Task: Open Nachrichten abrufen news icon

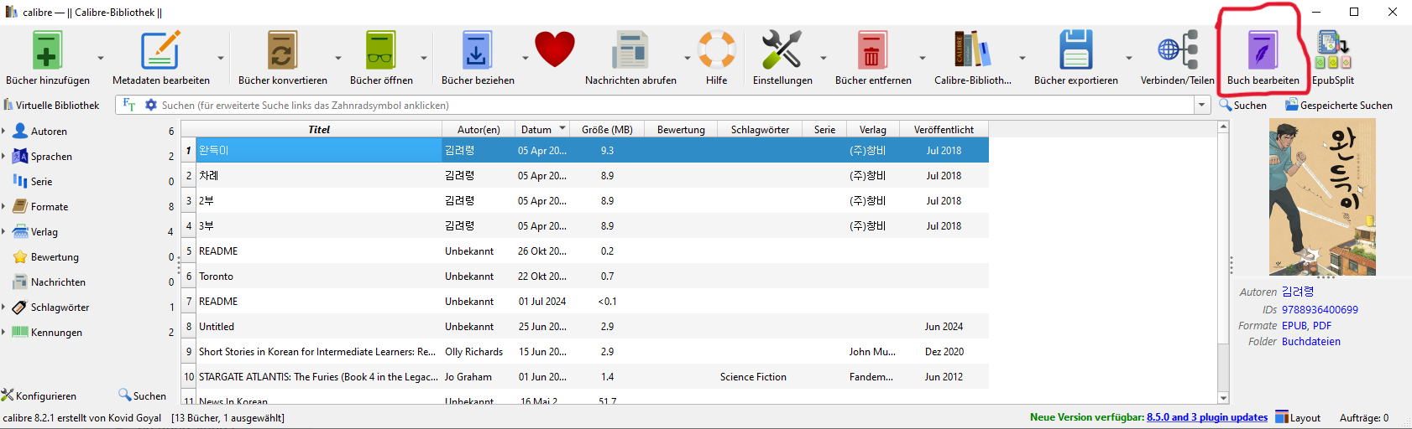Action: click(630, 51)
